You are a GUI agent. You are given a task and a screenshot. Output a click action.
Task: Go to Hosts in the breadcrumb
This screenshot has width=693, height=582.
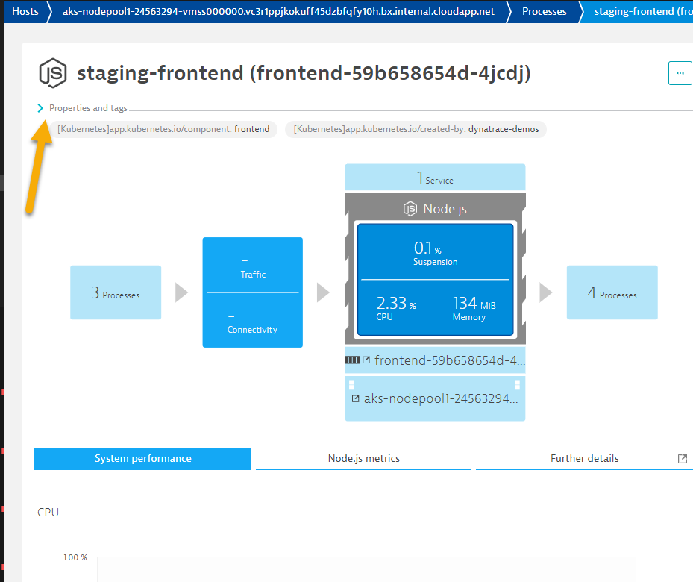point(25,11)
